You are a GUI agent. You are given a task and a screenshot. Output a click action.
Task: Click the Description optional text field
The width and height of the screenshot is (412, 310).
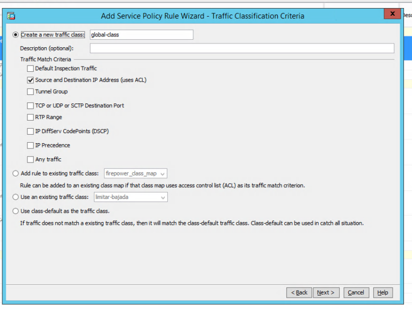241,48
